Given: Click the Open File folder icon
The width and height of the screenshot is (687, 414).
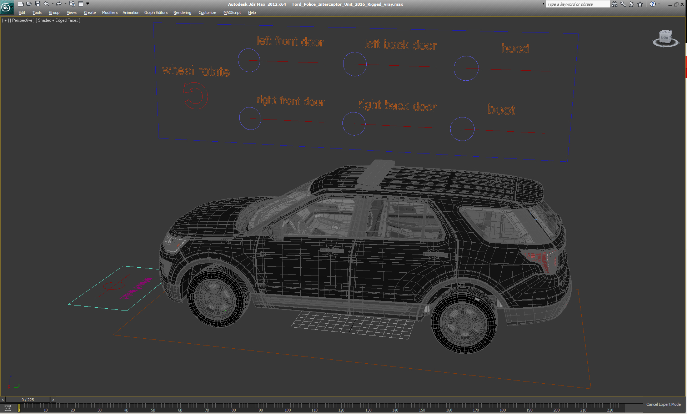Looking at the screenshot, I should [x=29, y=4].
